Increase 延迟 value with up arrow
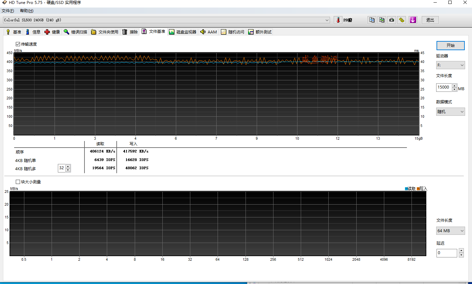This screenshot has width=472, height=284. point(461,251)
